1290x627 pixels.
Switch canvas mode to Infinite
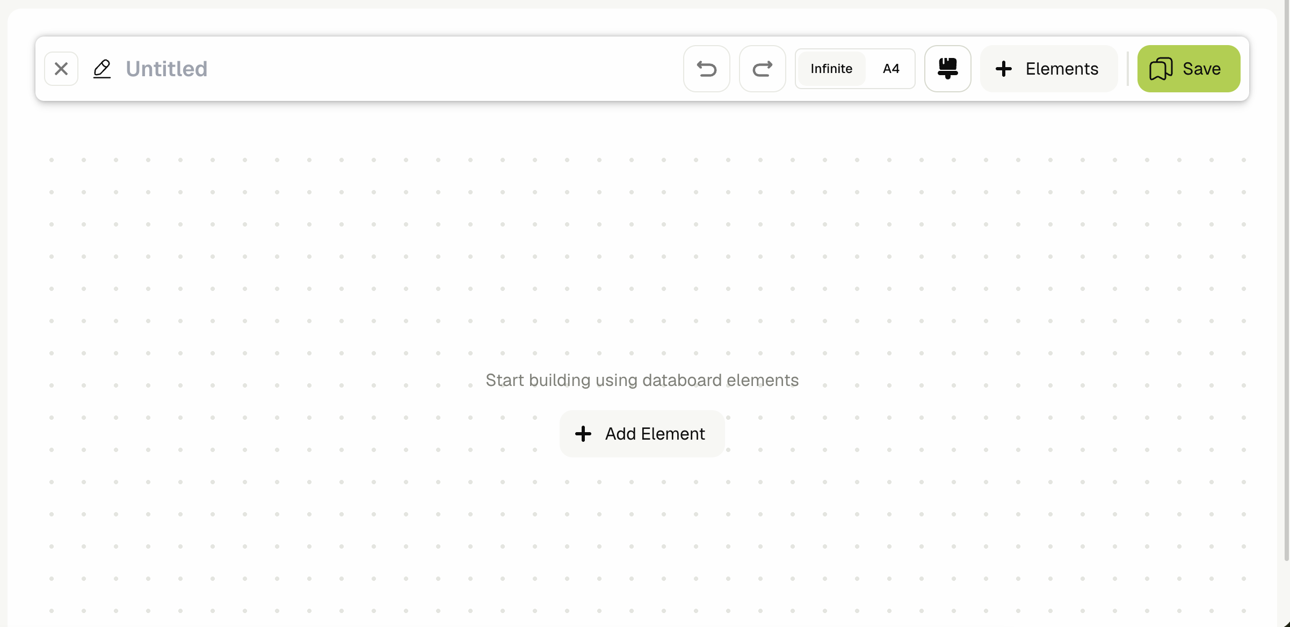pos(831,69)
